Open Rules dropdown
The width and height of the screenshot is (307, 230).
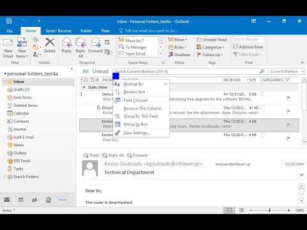coord(177,47)
